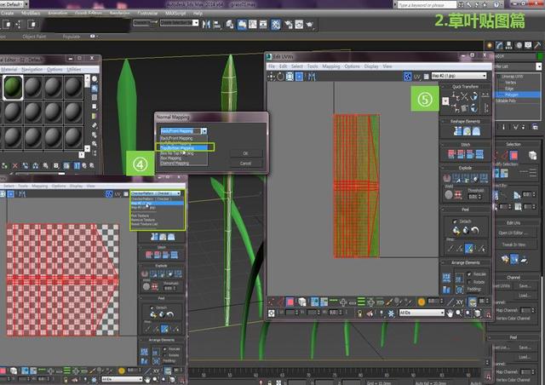Toggle lock selection icon in the Map #2 UV editor bottom bar
The height and width of the screenshot is (385, 545).
coord(359,313)
